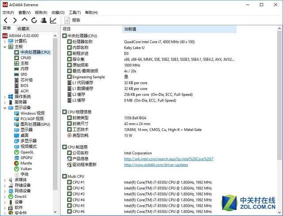Open the graph chart icon in toolbar
Screen dimensions: 283x216
click(53, 20)
